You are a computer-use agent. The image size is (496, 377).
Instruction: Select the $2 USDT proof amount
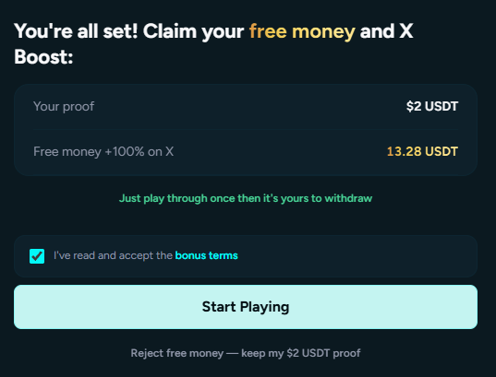(x=432, y=106)
